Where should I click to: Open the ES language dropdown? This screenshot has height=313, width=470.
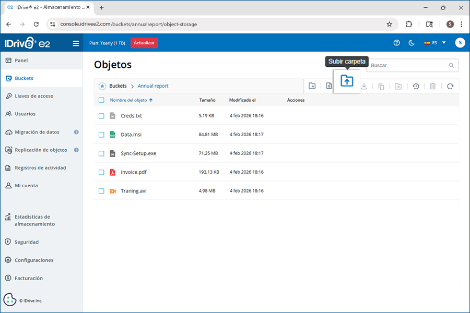coord(435,43)
